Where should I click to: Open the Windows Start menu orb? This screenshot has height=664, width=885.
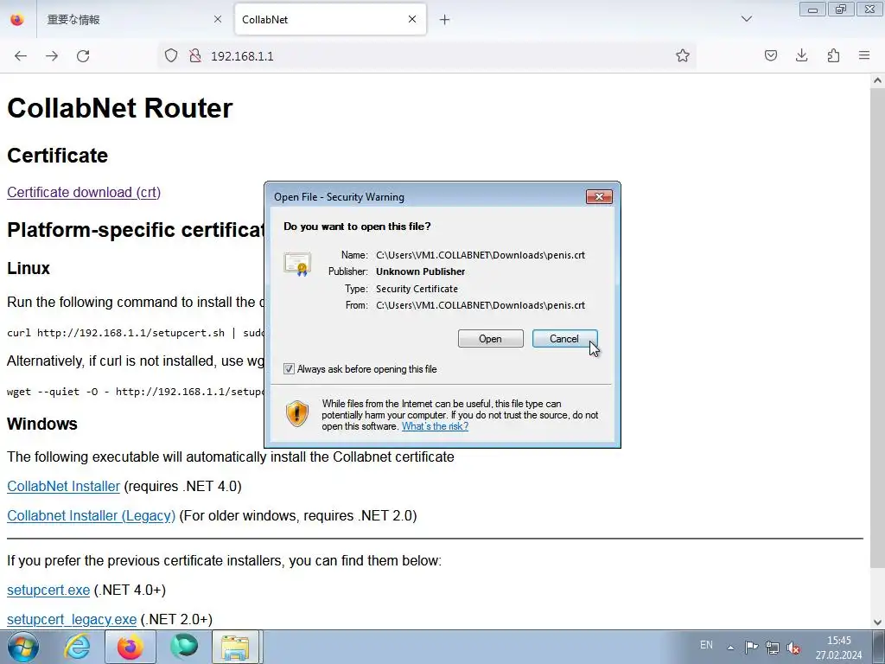pos(23,647)
